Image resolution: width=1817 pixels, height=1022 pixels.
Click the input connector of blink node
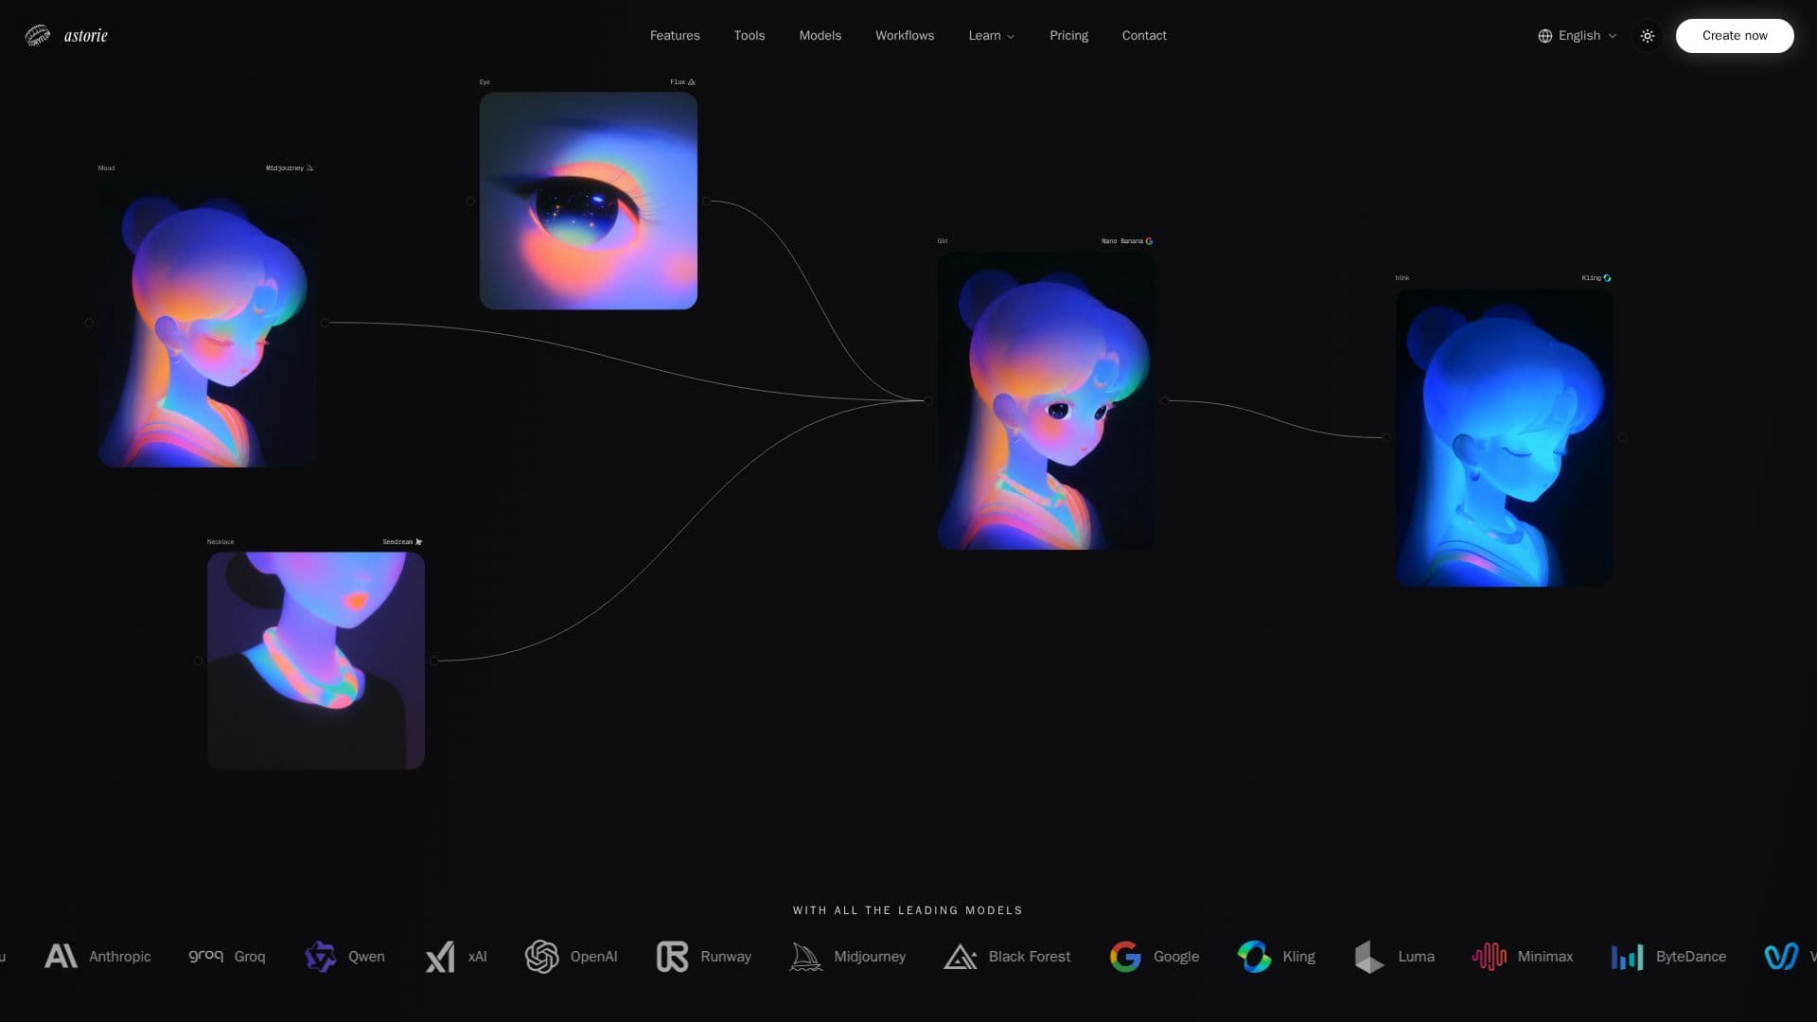[x=1386, y=437]
